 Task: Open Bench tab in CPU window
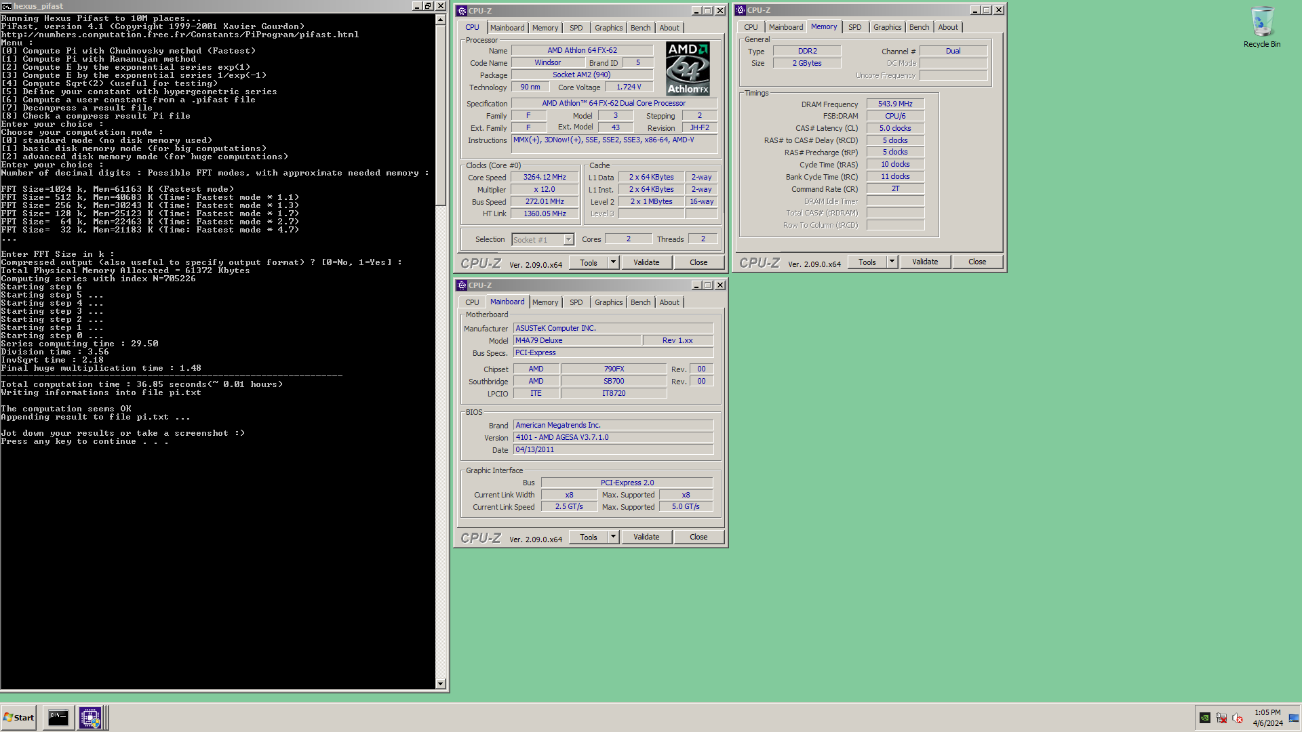point(640,28)
